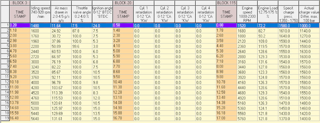Select the BLOCK 115 group header
This screenshot has height=123, width=320.
point(226,3)
